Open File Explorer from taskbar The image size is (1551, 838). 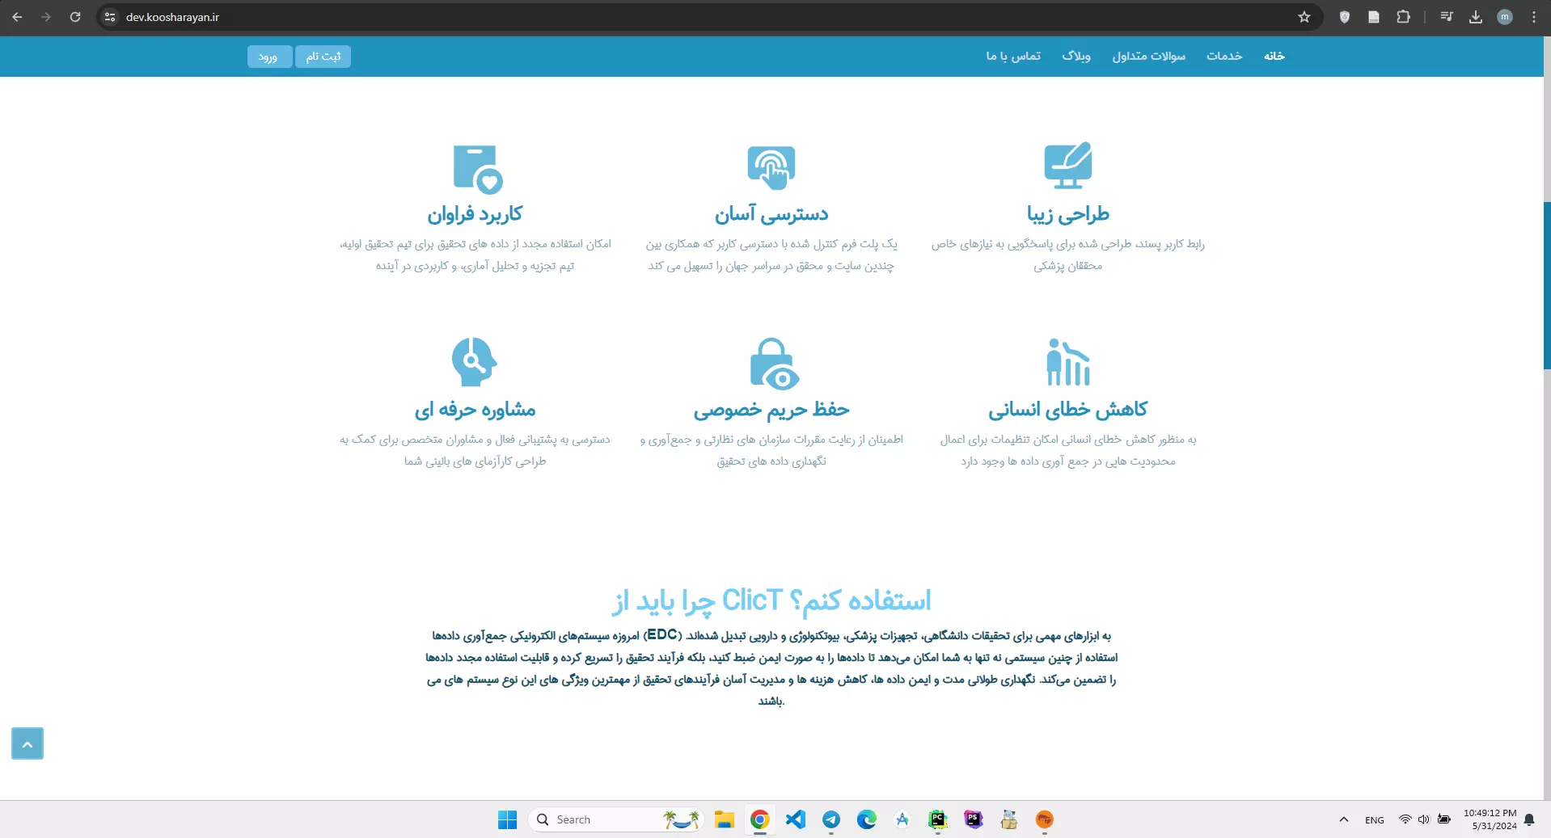pos(724,819)
